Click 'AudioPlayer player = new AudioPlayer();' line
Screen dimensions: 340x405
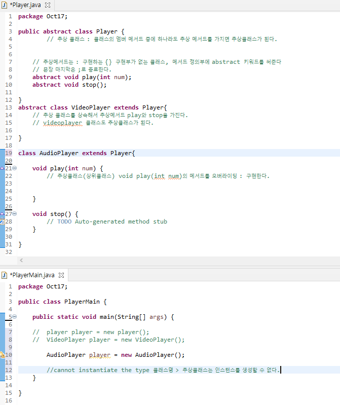tap(116, 355)
